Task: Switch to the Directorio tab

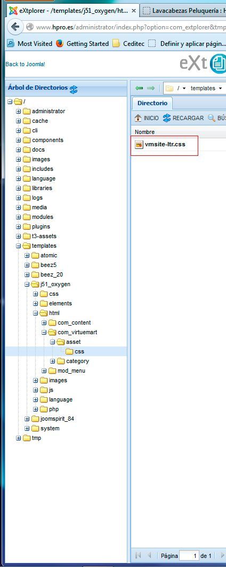Action: coord(152,103)
